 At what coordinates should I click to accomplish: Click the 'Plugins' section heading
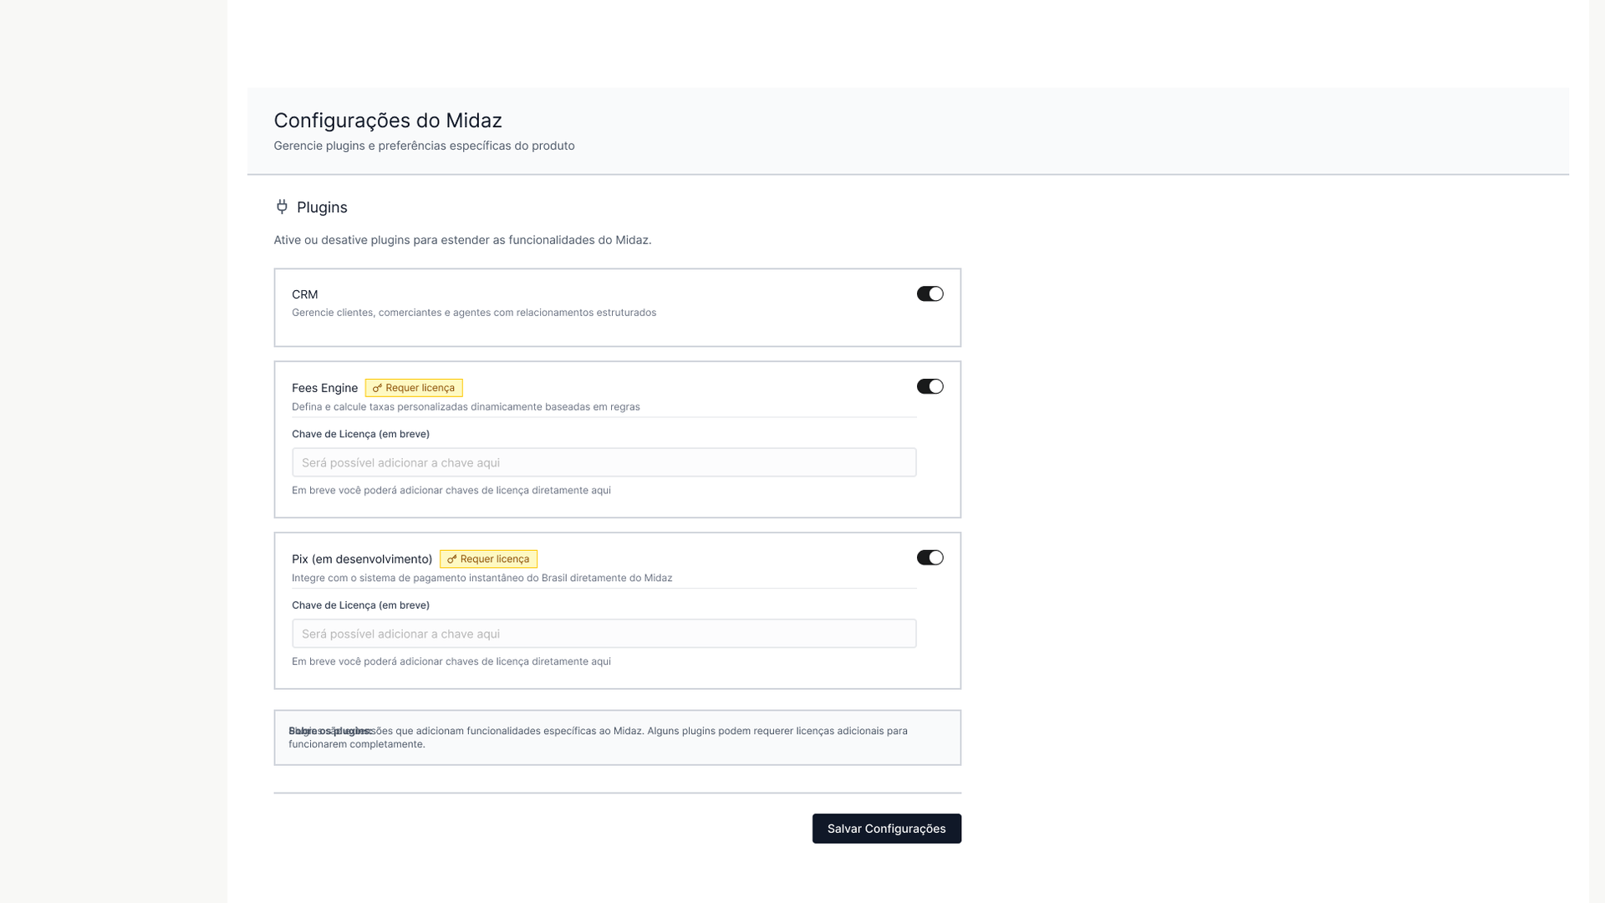(322, 207)
